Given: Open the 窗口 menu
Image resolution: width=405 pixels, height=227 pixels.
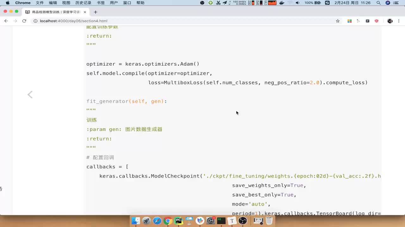Looking at the screenshot, I should coord(127,3).
